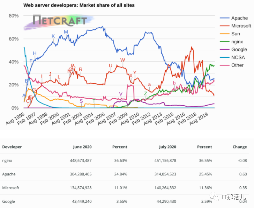Toggle the Sun series in the legend
254x208 pixels.
click(235, 34)
